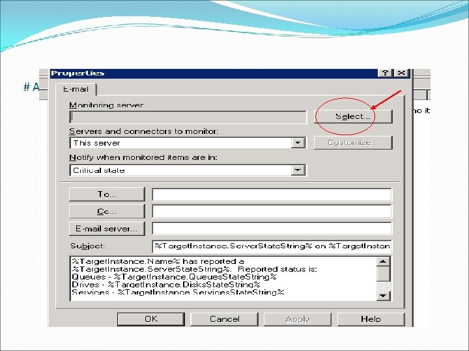Click the To... button

(107, 194)
